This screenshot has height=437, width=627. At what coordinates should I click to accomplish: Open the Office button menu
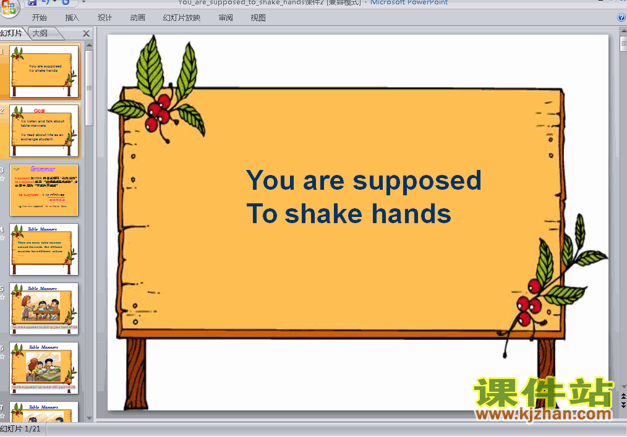tap(9, 7)
